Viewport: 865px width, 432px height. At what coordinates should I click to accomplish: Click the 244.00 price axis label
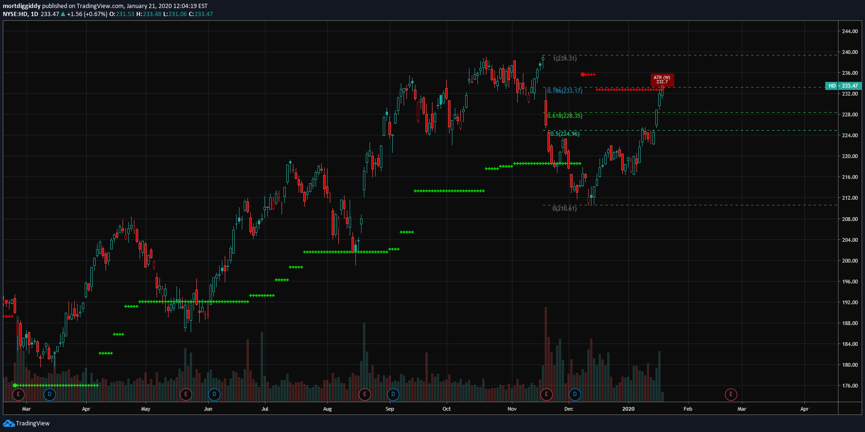[850, 31]
